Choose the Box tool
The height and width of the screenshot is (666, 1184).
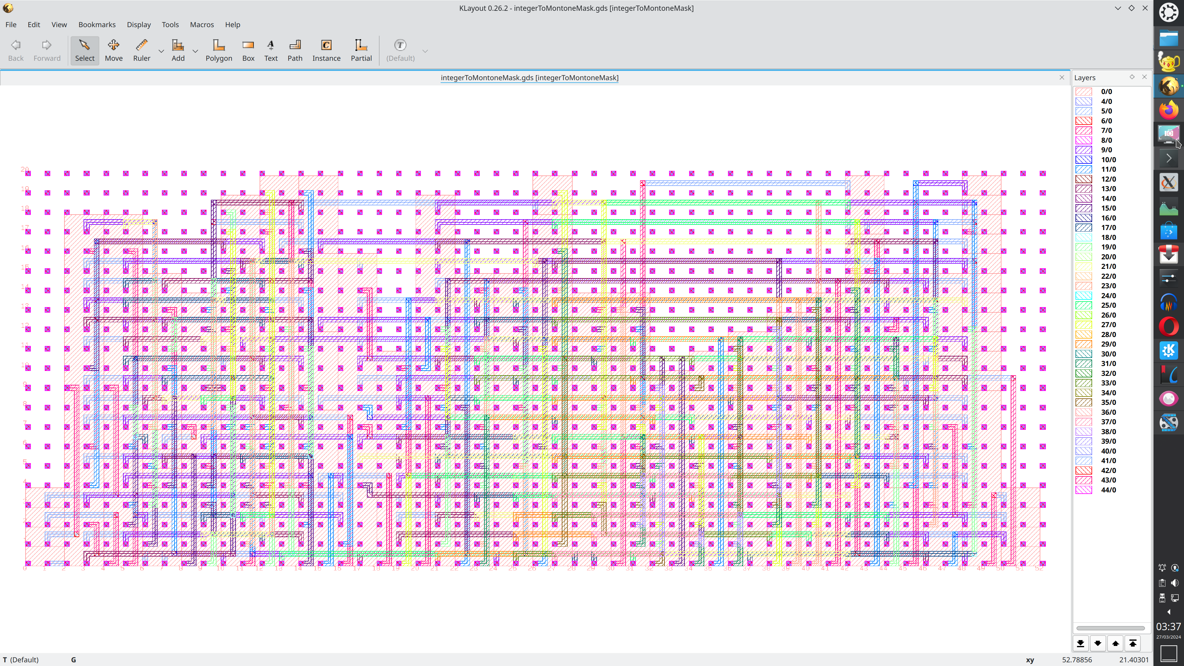248,50
